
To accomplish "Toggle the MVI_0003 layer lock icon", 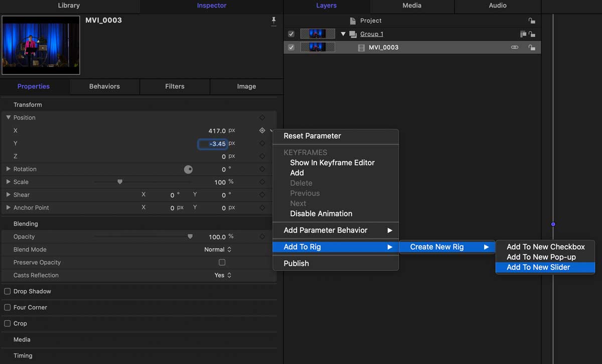I will click(532, 47).
